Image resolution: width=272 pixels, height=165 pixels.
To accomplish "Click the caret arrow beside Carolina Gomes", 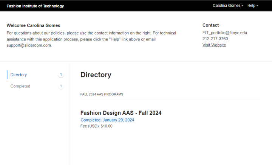I will 243,6.
